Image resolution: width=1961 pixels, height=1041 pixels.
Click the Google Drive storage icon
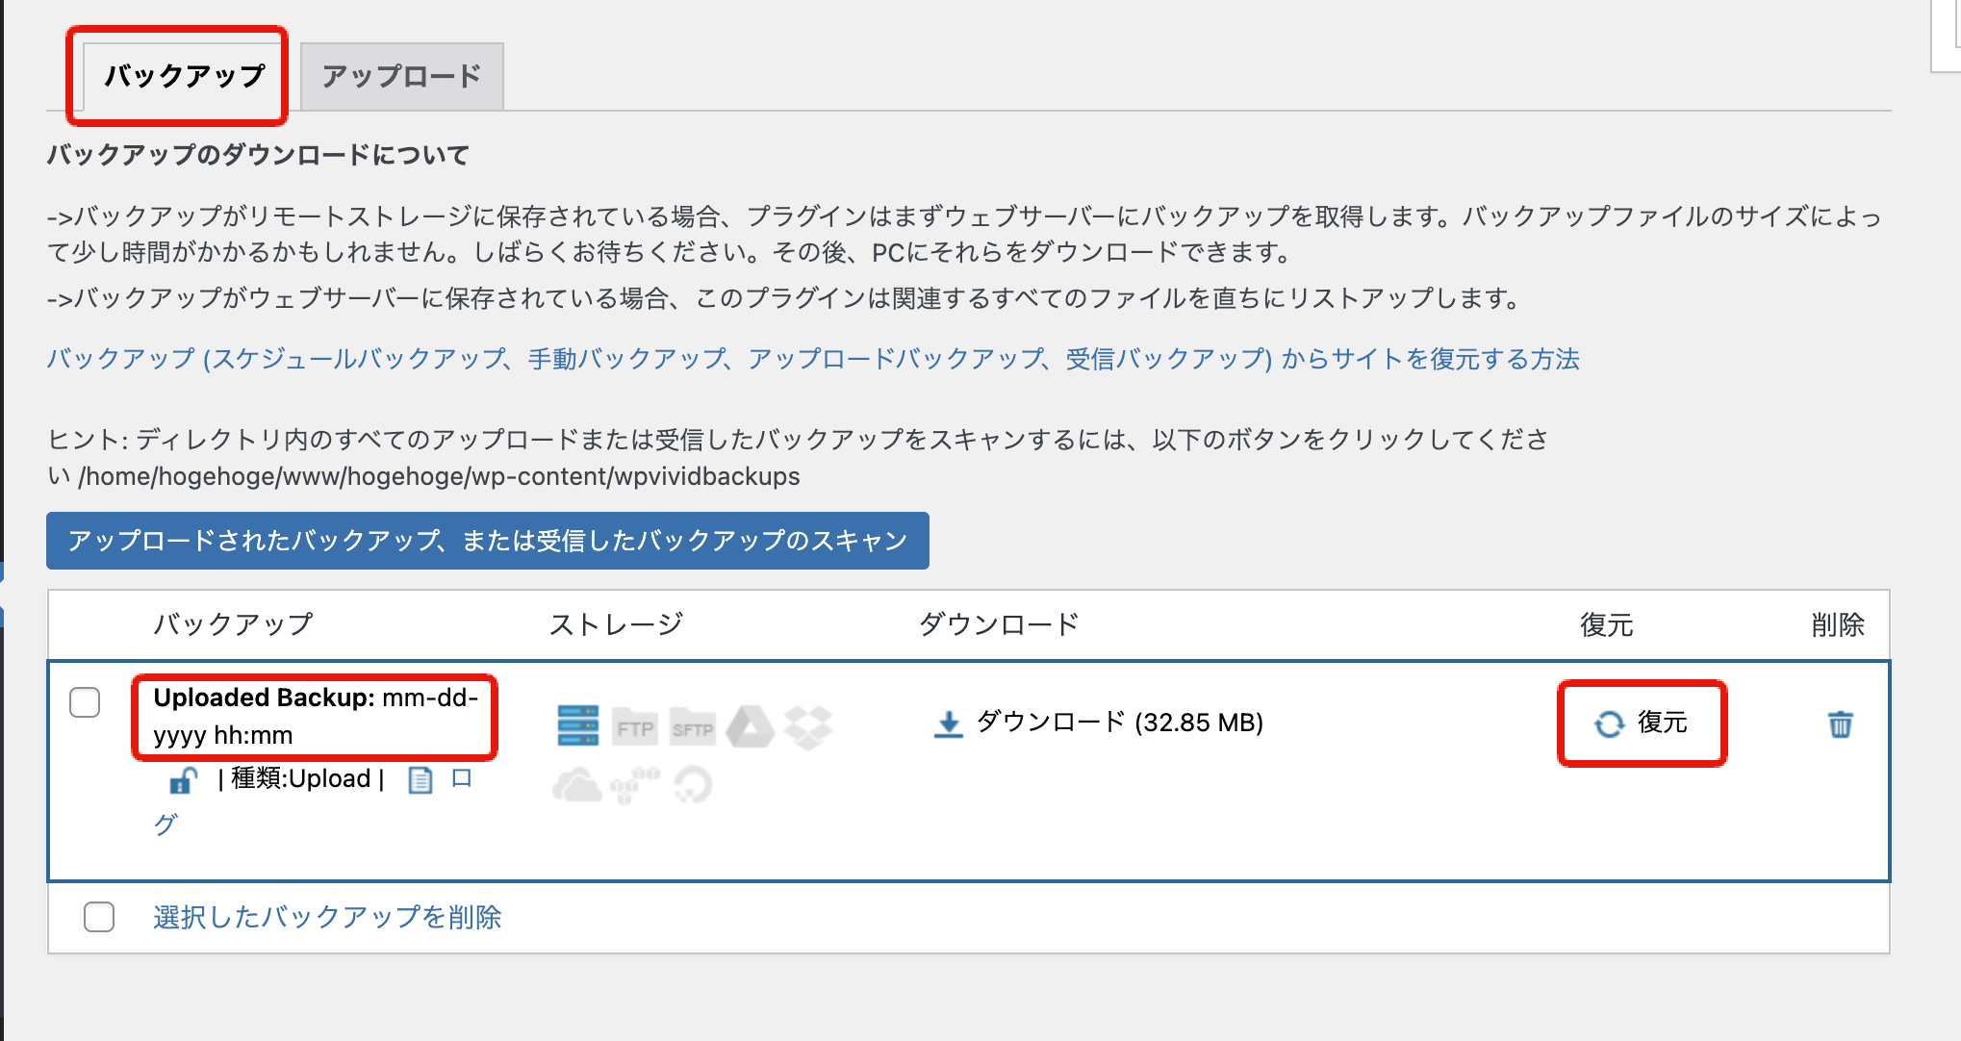[x=751, y=726]
